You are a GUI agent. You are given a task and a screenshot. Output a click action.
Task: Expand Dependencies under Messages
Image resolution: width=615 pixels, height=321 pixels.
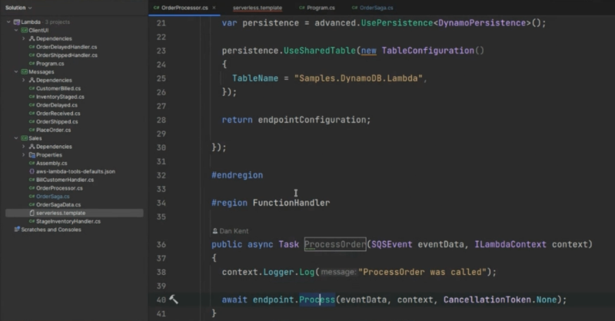[x=24, y=80]
